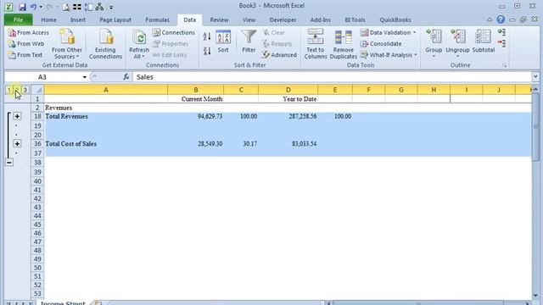Screen dimensions: 543x305
Task: Click the Consolidate tool
Action: pos(381,44)
